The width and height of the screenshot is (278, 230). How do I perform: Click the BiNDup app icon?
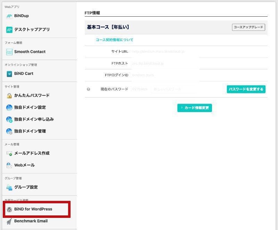tap(9, 16)
